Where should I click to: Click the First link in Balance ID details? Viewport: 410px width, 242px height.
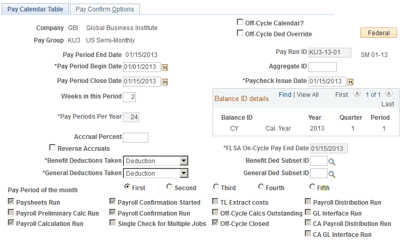pos(342,95)
